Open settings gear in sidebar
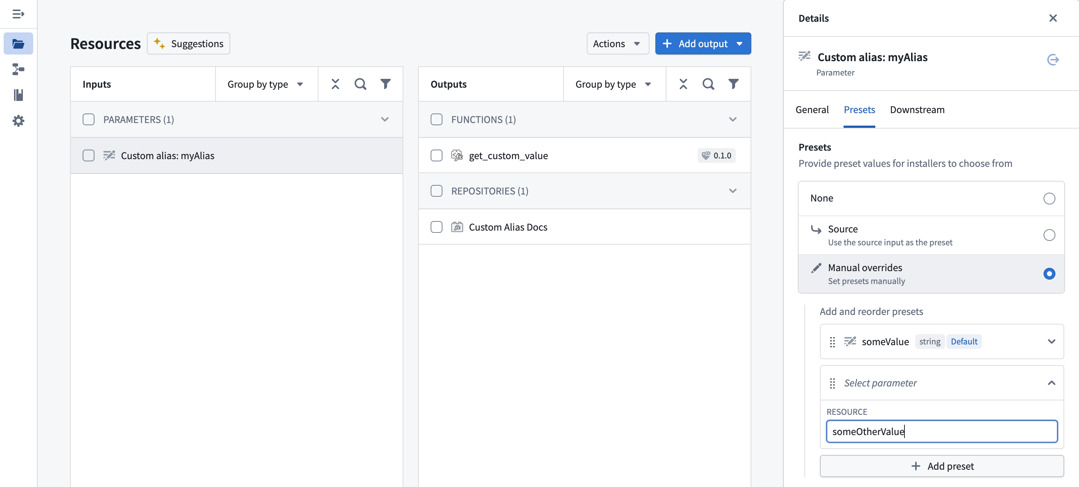Screen dimensions: 1079x487 point(18,121)
